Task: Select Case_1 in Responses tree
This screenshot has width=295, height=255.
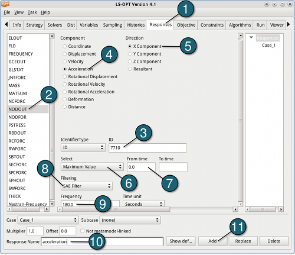Action: point(268,46)
